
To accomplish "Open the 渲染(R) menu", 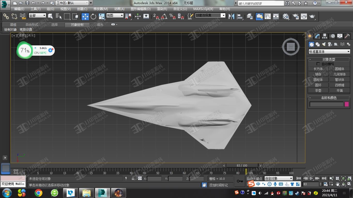I will pos(162,9).
